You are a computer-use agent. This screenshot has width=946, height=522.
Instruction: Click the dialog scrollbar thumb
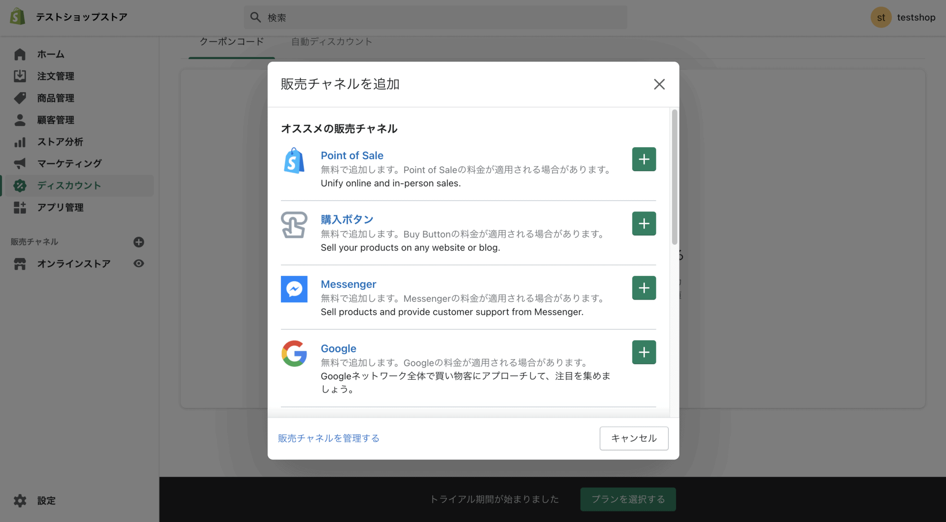pos(674,177)
